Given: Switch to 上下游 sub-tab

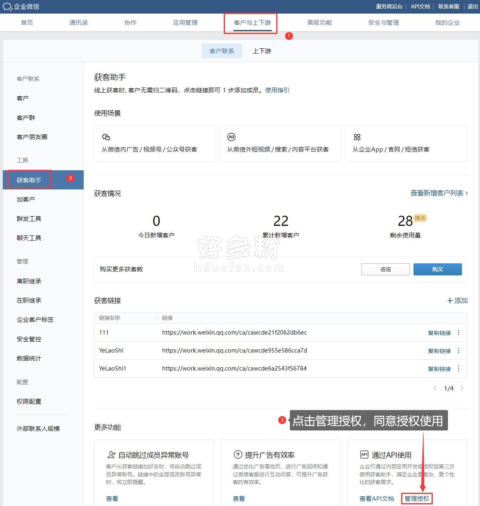Looking at the screenshot, I should click(x=262, y=51).
